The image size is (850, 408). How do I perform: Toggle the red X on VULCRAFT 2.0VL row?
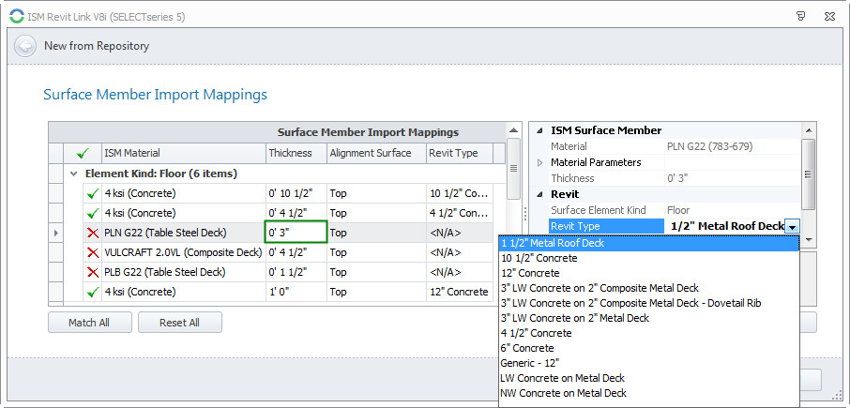[93, 252]
